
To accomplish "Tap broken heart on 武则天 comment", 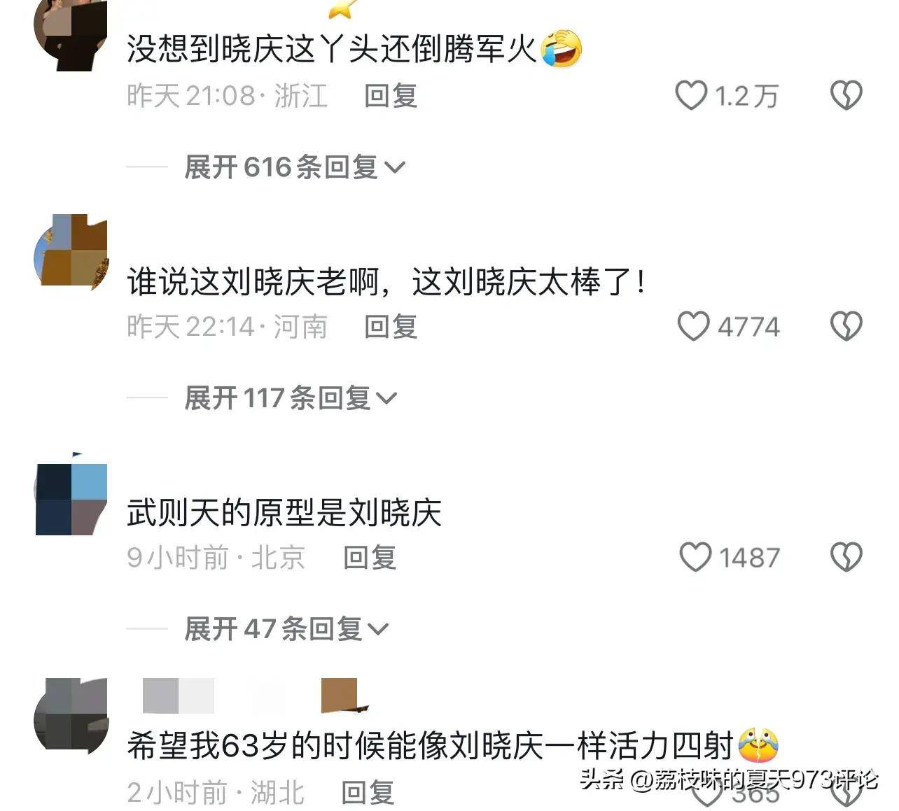I will tap(846, 557).
